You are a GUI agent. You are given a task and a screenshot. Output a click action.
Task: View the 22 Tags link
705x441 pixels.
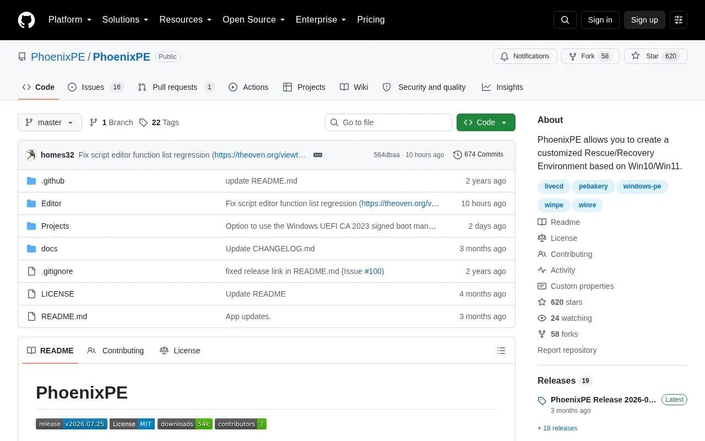[159, 122]
